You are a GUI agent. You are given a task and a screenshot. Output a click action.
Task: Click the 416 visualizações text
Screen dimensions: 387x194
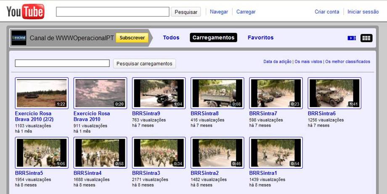pos(207,120)
